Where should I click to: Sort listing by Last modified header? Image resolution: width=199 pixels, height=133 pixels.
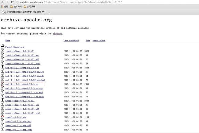click(71, 41)
